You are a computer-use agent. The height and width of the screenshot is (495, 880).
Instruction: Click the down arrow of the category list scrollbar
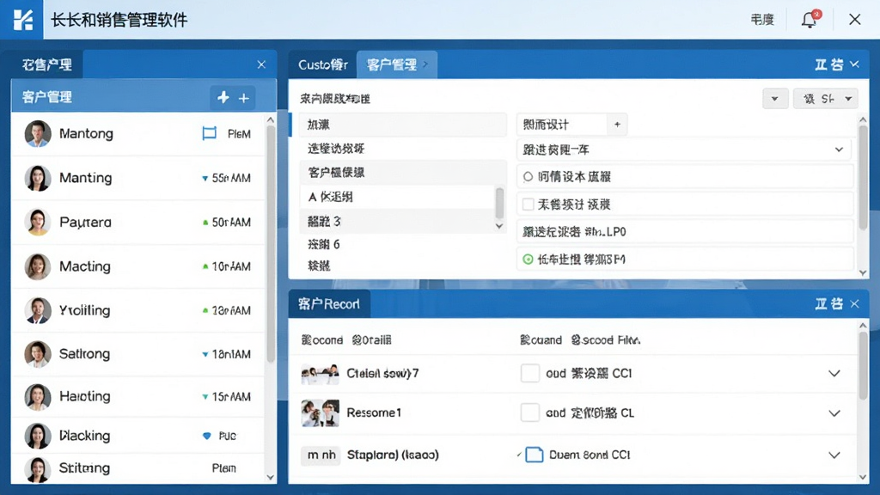[499, 226]
